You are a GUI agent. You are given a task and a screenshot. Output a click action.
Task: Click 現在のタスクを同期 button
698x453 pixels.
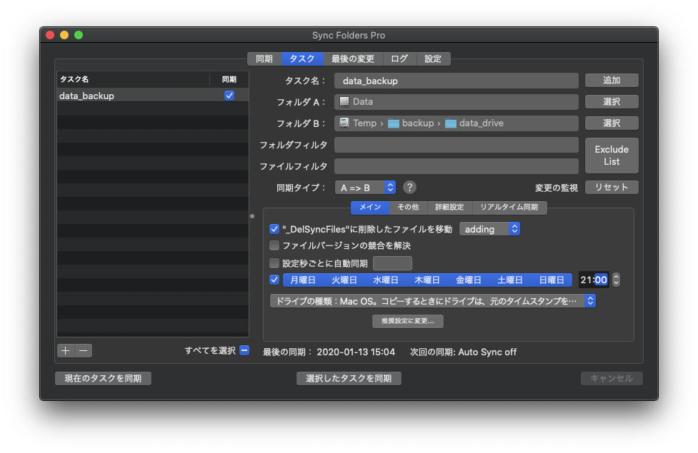(x=104, y=378)
